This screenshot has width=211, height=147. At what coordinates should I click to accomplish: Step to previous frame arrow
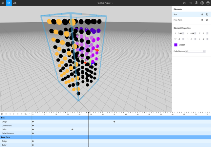tap(10, 114)
